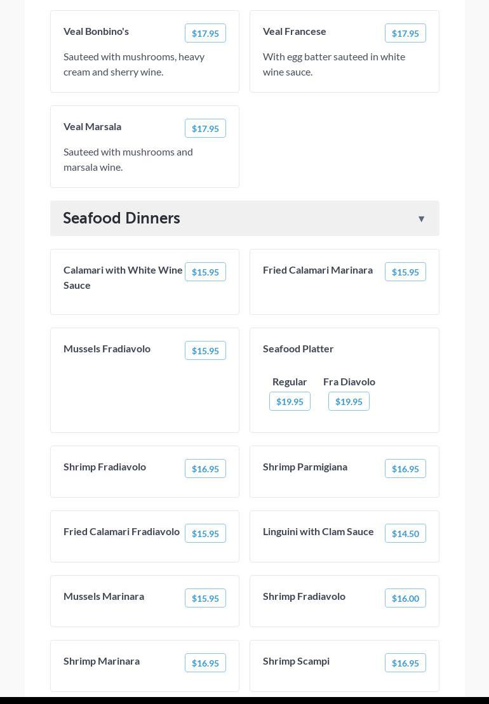Select Veal Marsala $17.95 price
Image resolution: width=489 pixels, height=704 pixels.
click(205, 129)
